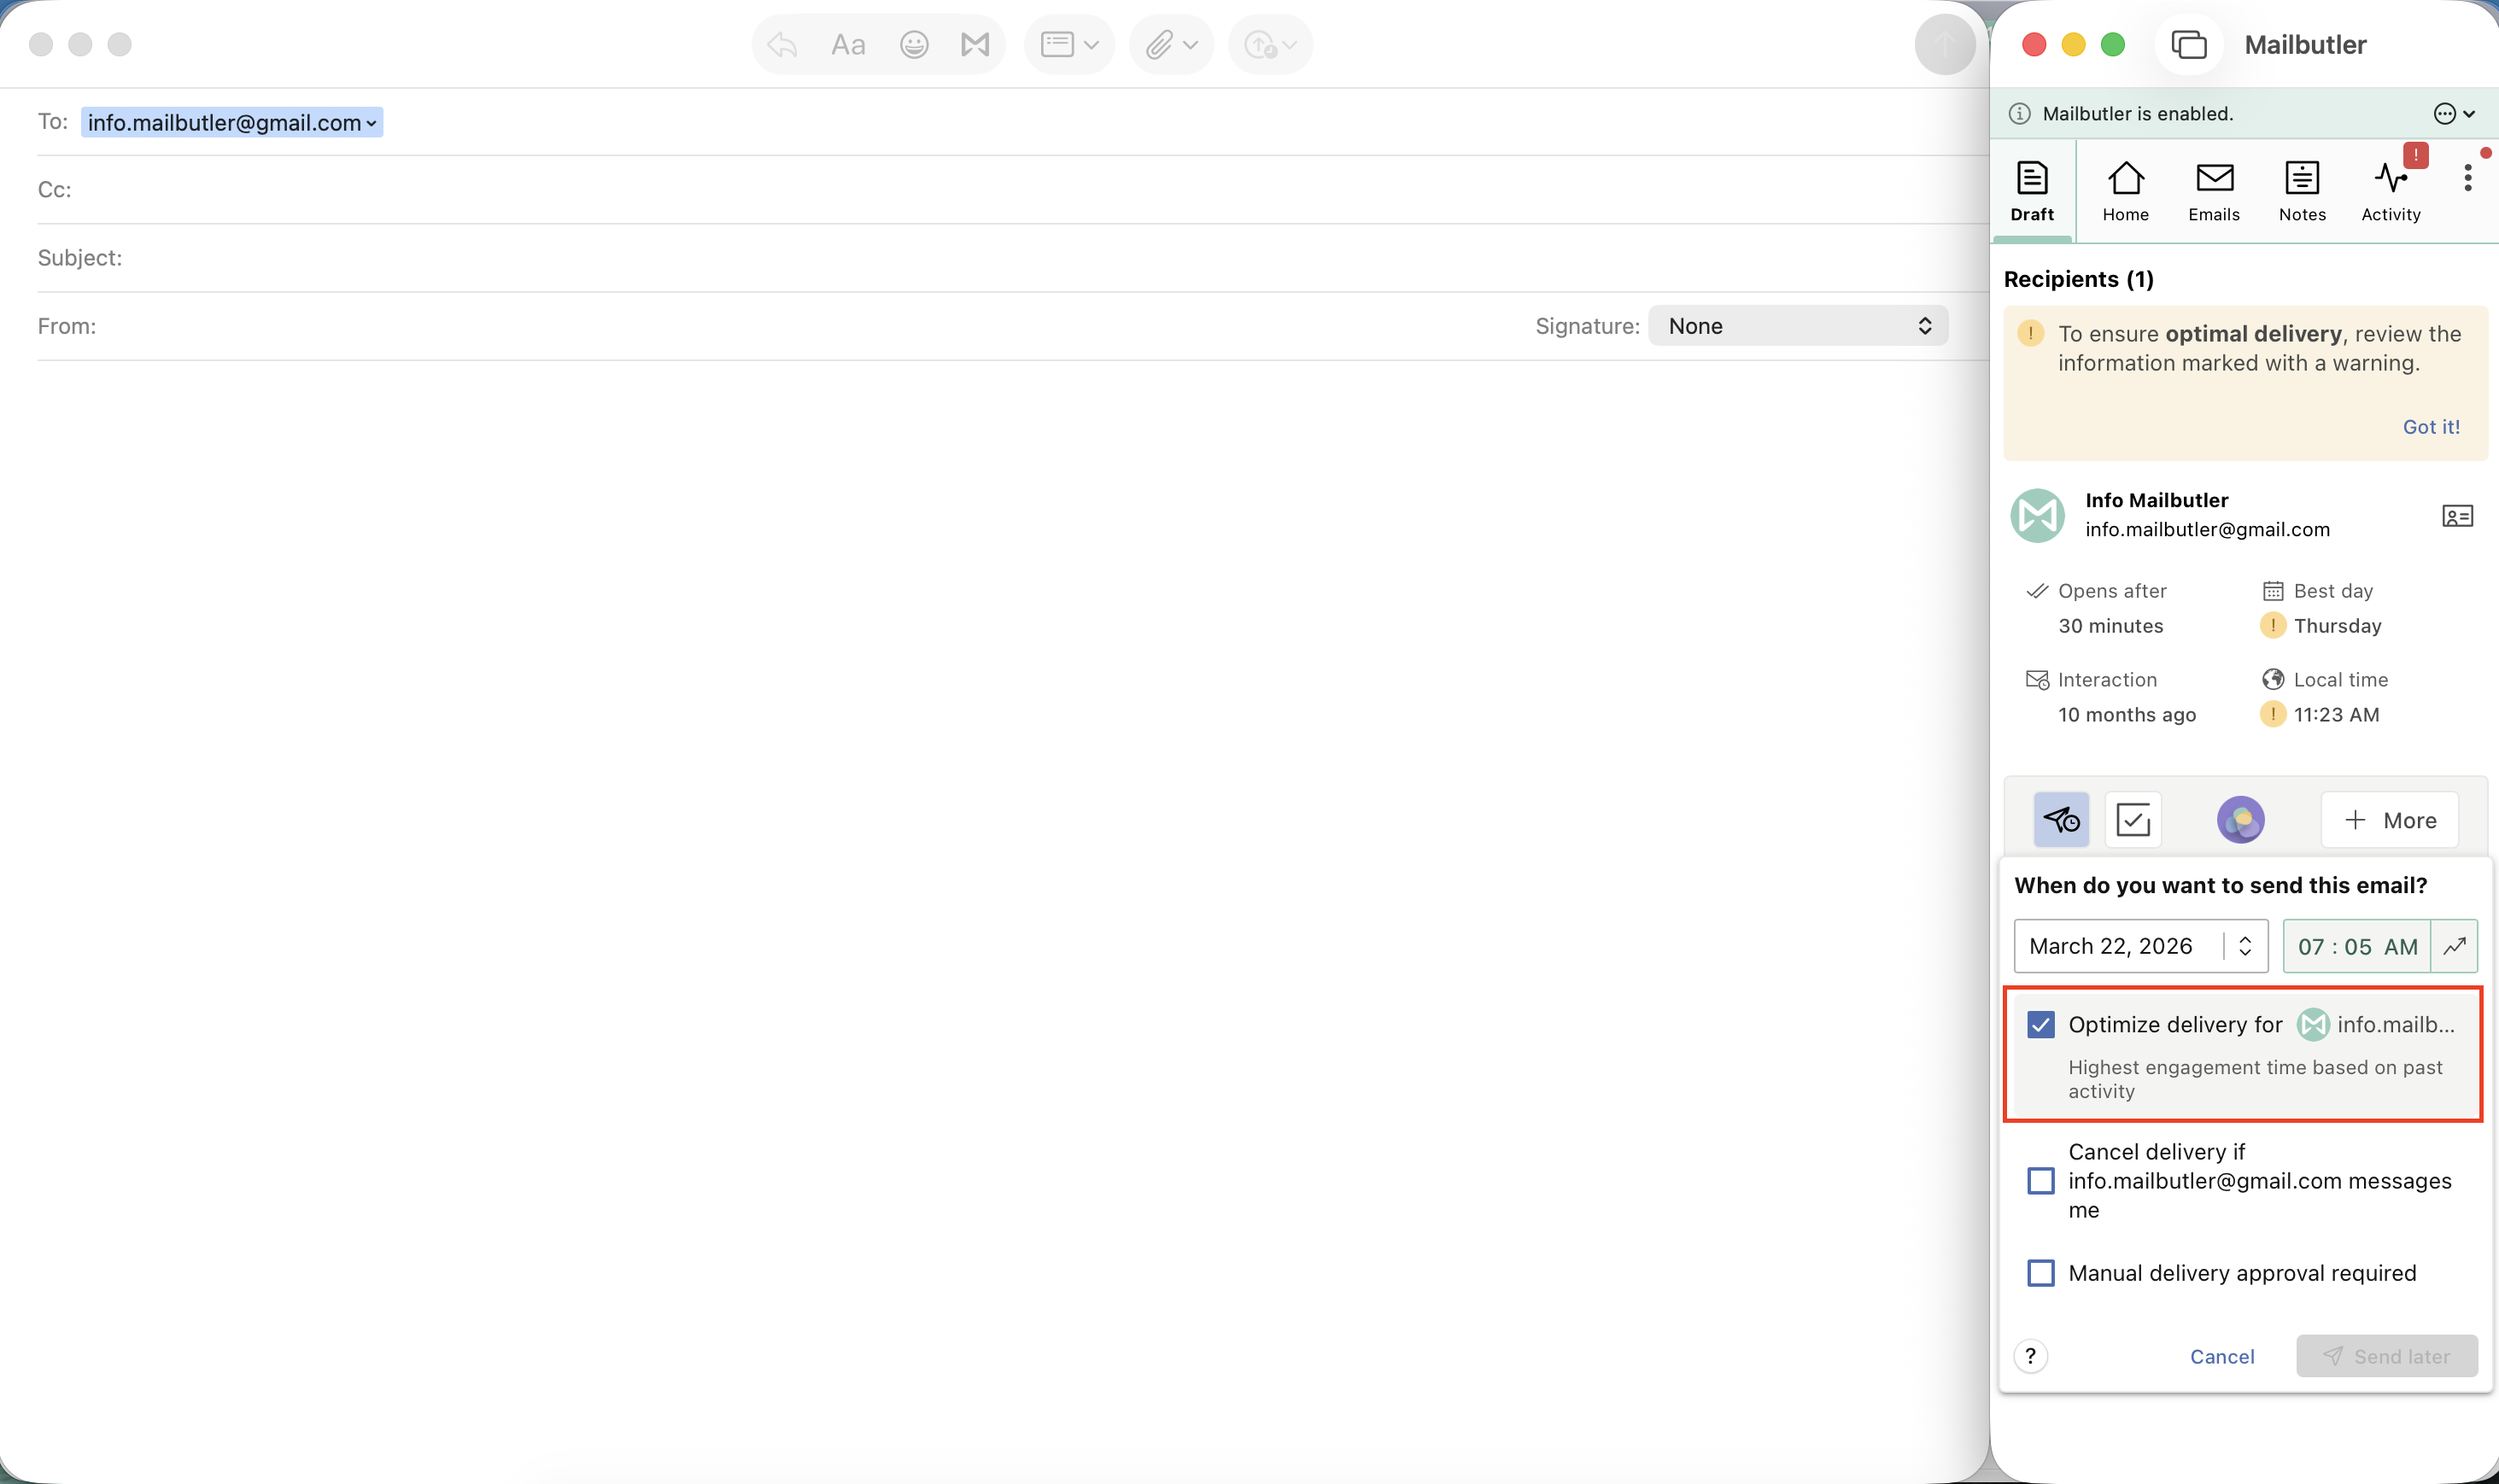
Task: Click the 07 : 05 AM time field
Action: pyautogui.click(x=2357, y=946)
